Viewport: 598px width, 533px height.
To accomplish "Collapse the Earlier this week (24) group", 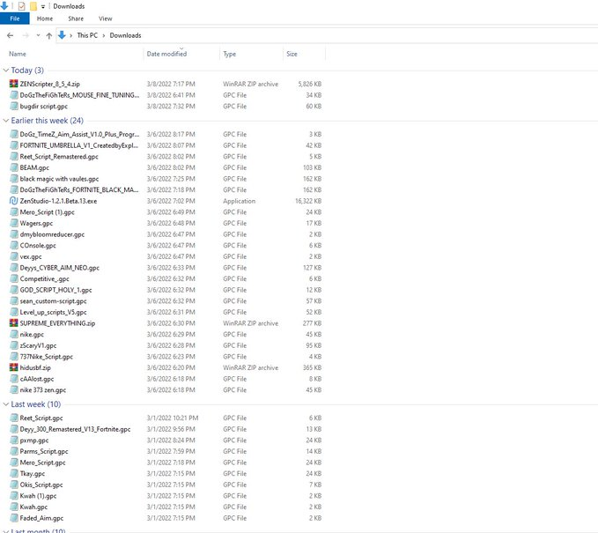I will [x=5, y=121].
